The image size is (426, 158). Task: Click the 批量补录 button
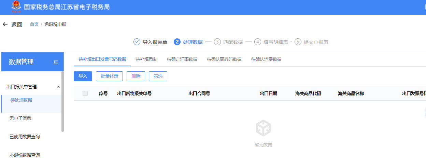(109, 76)
